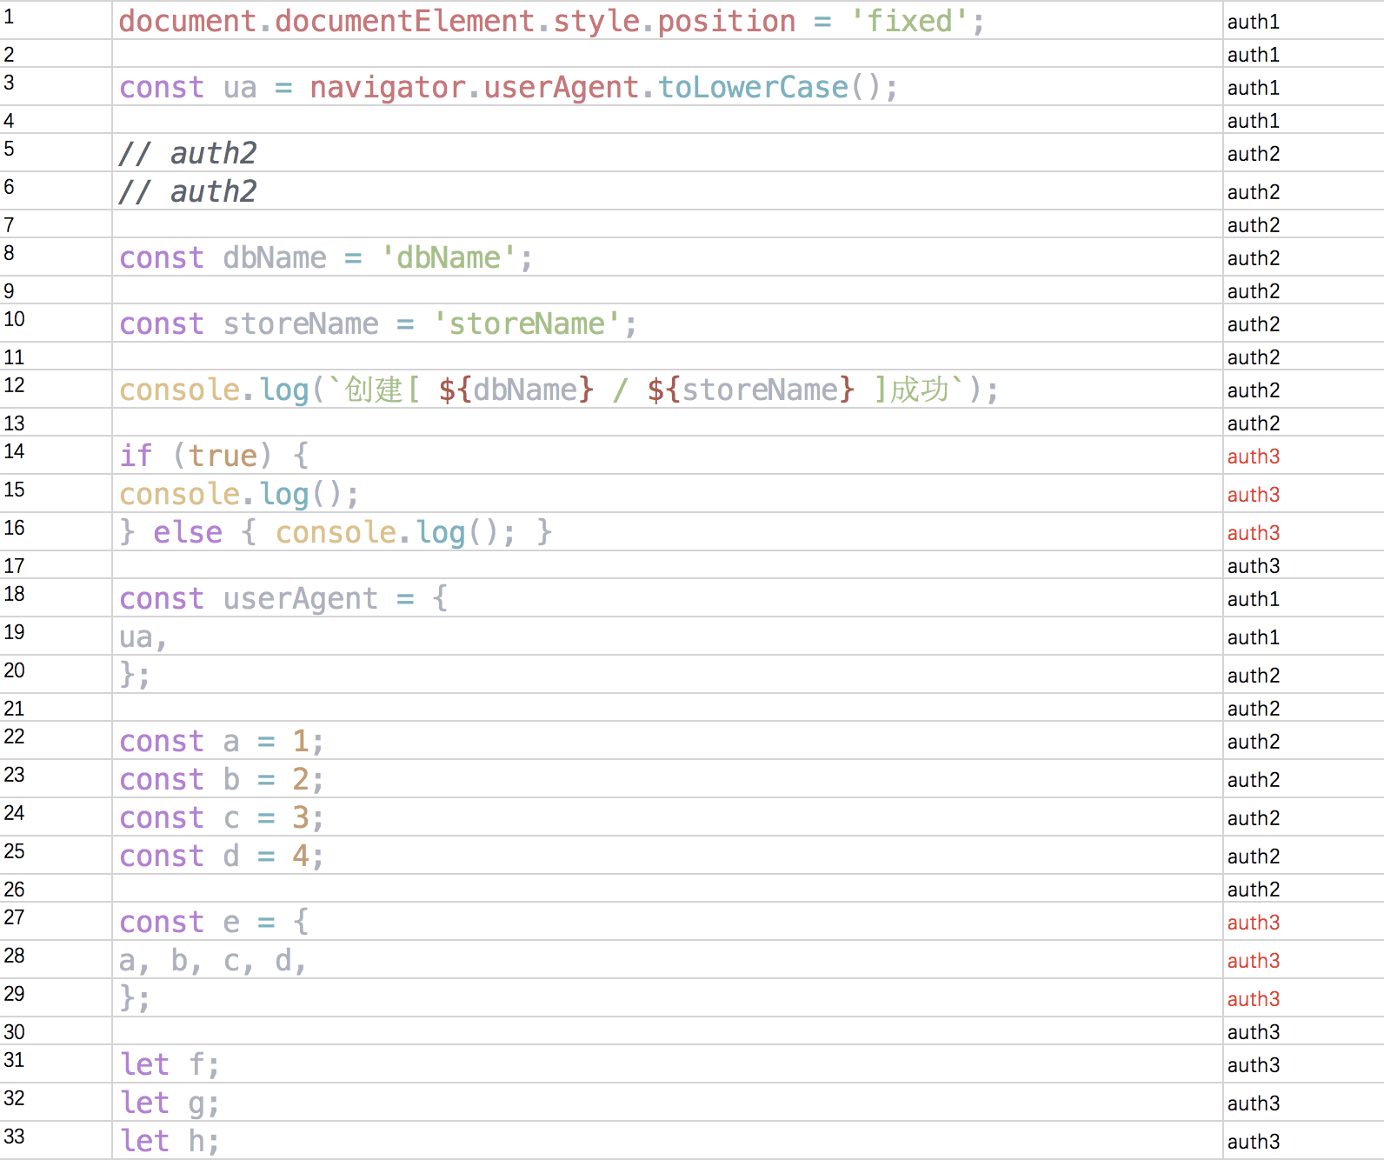Click the const d = 4 line
The width and height of the screenshot is (1384, 1160).
pos(221,856)
